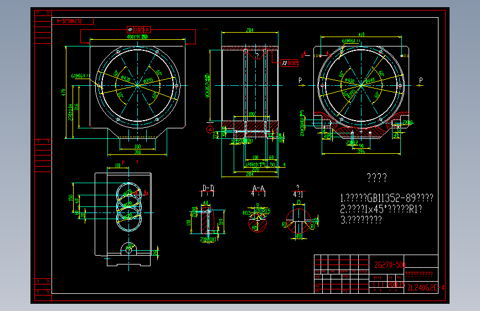480x311 pixels.
Task: Click the "119" dimension in the D-D section
Action: [221, 222]
